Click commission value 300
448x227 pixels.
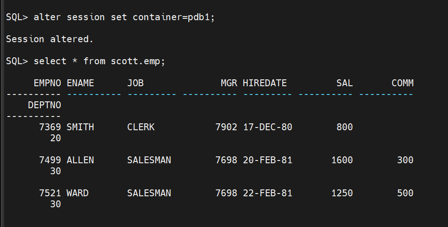[405, 160]
